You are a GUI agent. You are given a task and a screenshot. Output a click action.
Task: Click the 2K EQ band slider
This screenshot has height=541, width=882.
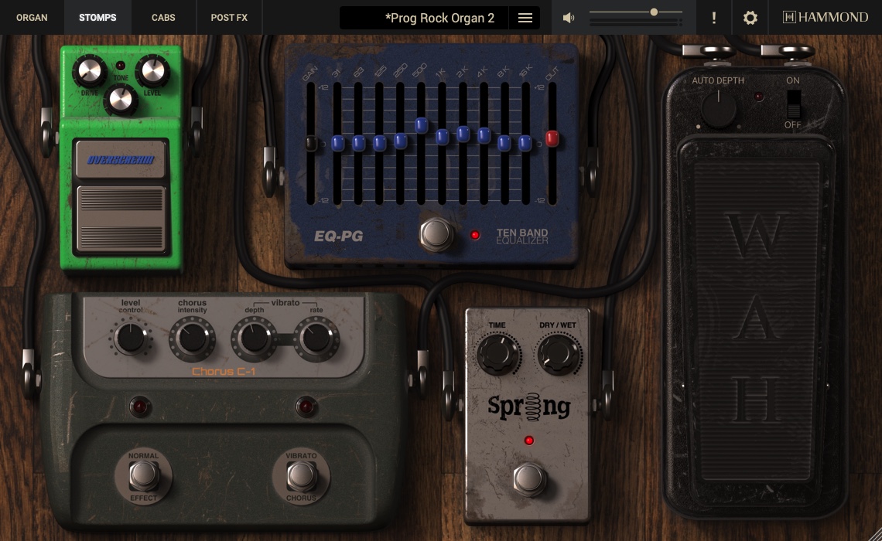(x=463, y=134)
